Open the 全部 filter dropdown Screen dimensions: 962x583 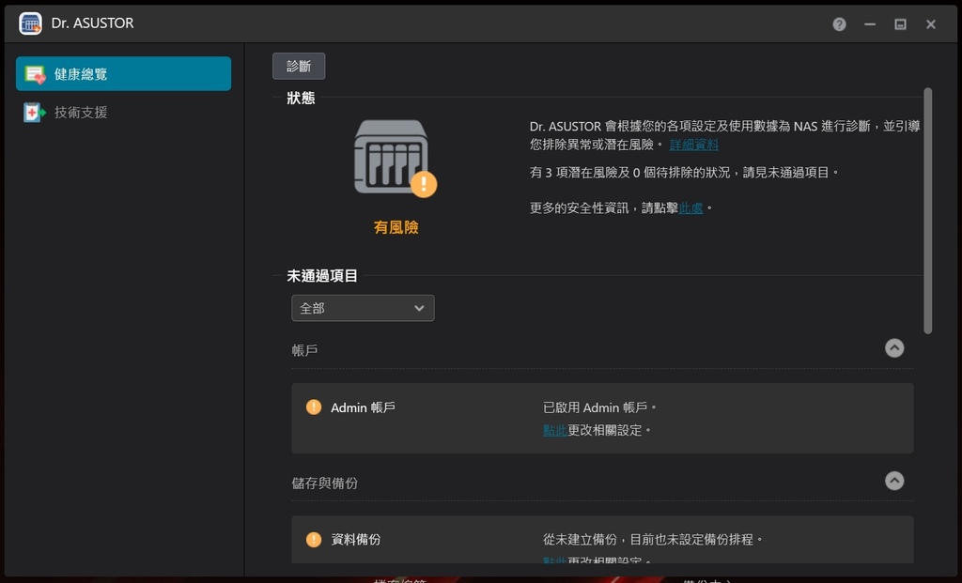click(363, 308)
